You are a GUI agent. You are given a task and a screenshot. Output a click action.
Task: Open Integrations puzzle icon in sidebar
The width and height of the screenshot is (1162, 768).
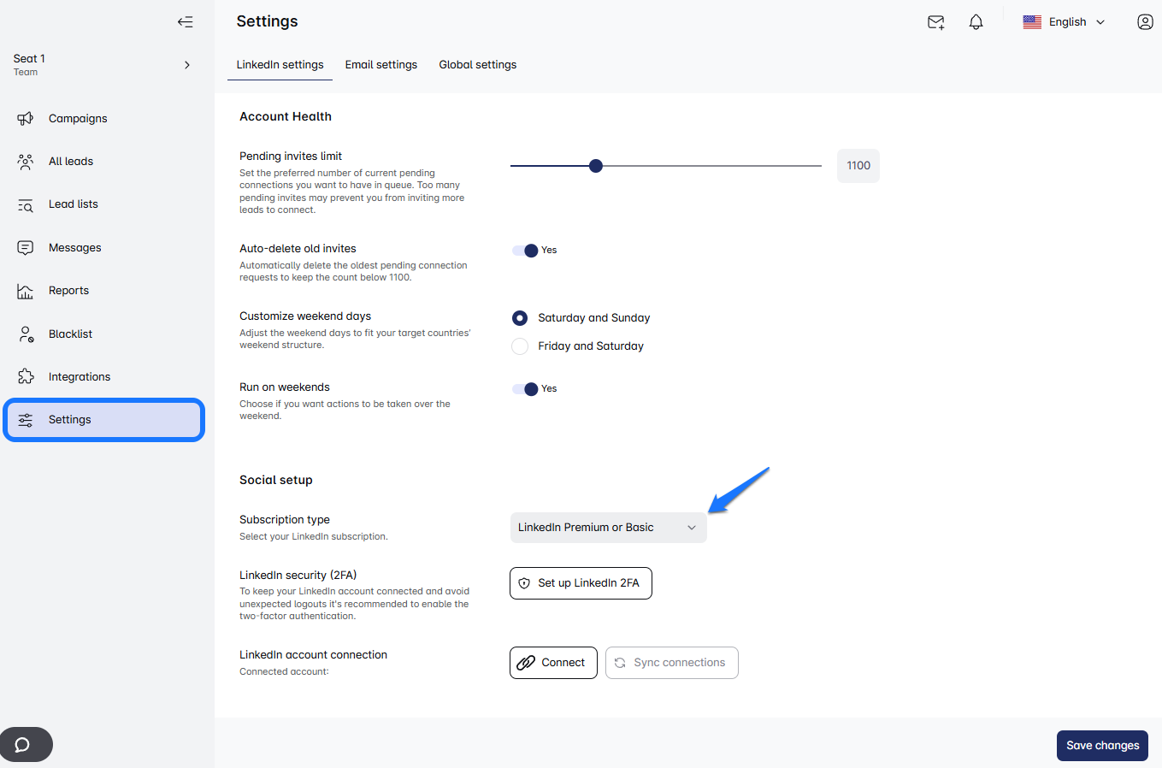[x=26, y=377]
